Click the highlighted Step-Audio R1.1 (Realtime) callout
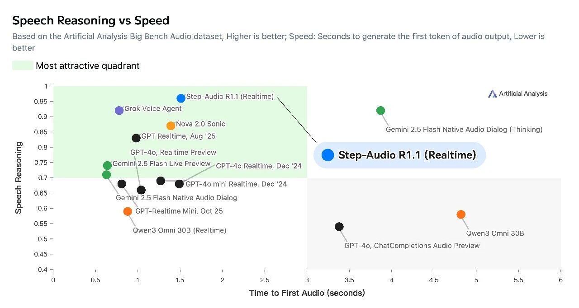 (399, 155)
